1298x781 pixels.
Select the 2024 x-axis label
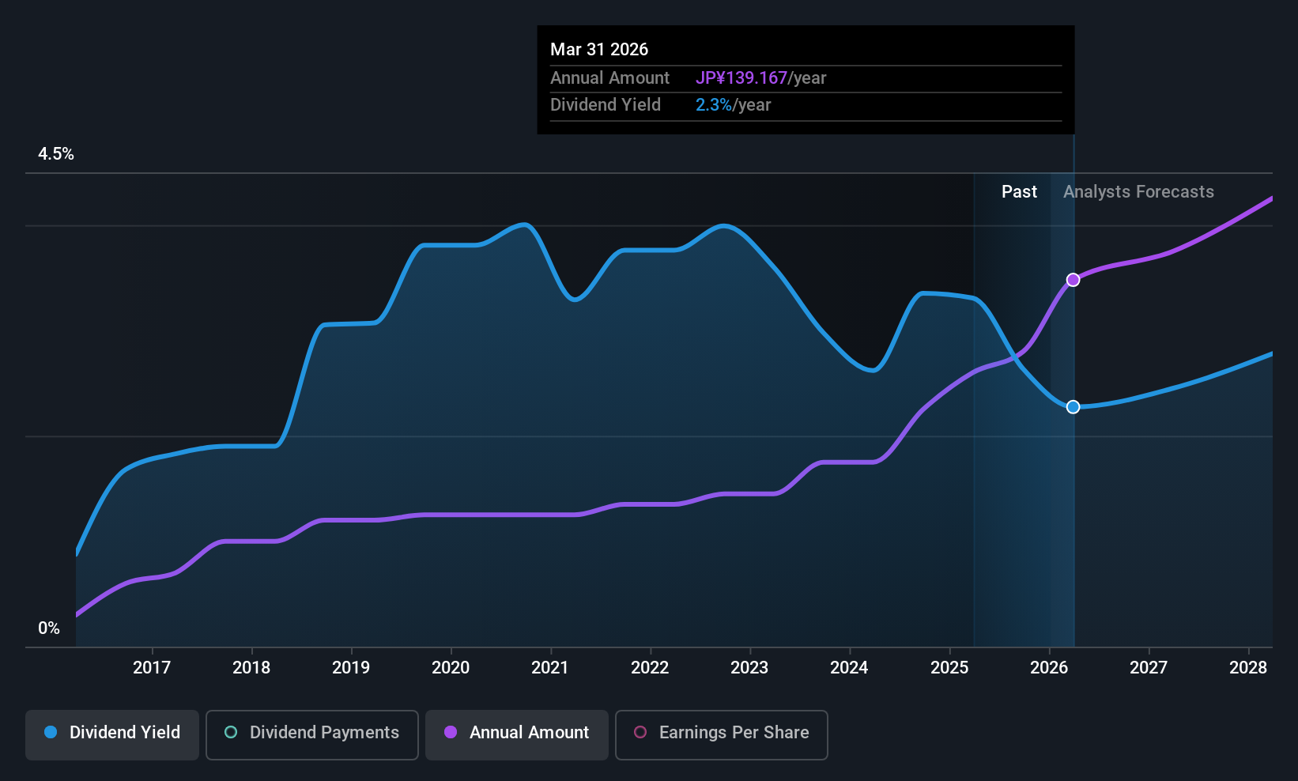[x=849, y=667]
